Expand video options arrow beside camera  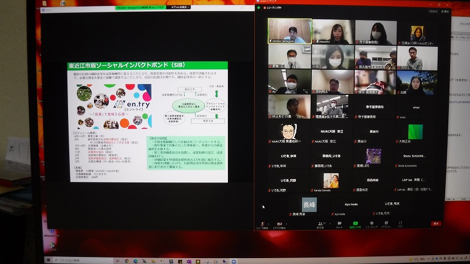click(x=287, y=224)
